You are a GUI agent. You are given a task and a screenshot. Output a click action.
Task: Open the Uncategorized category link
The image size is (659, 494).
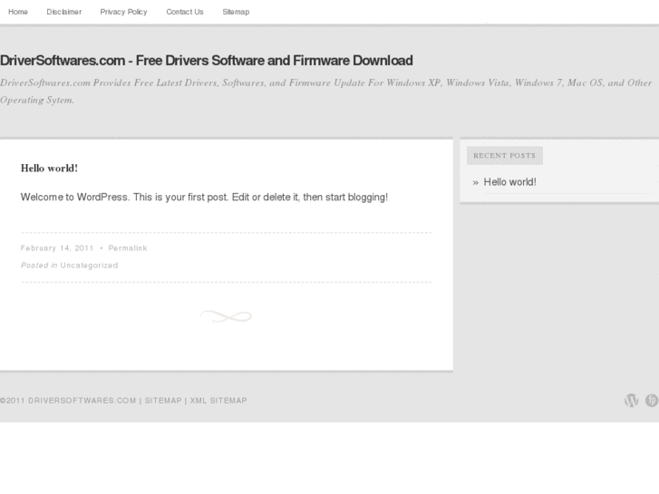tap(89, 266)
